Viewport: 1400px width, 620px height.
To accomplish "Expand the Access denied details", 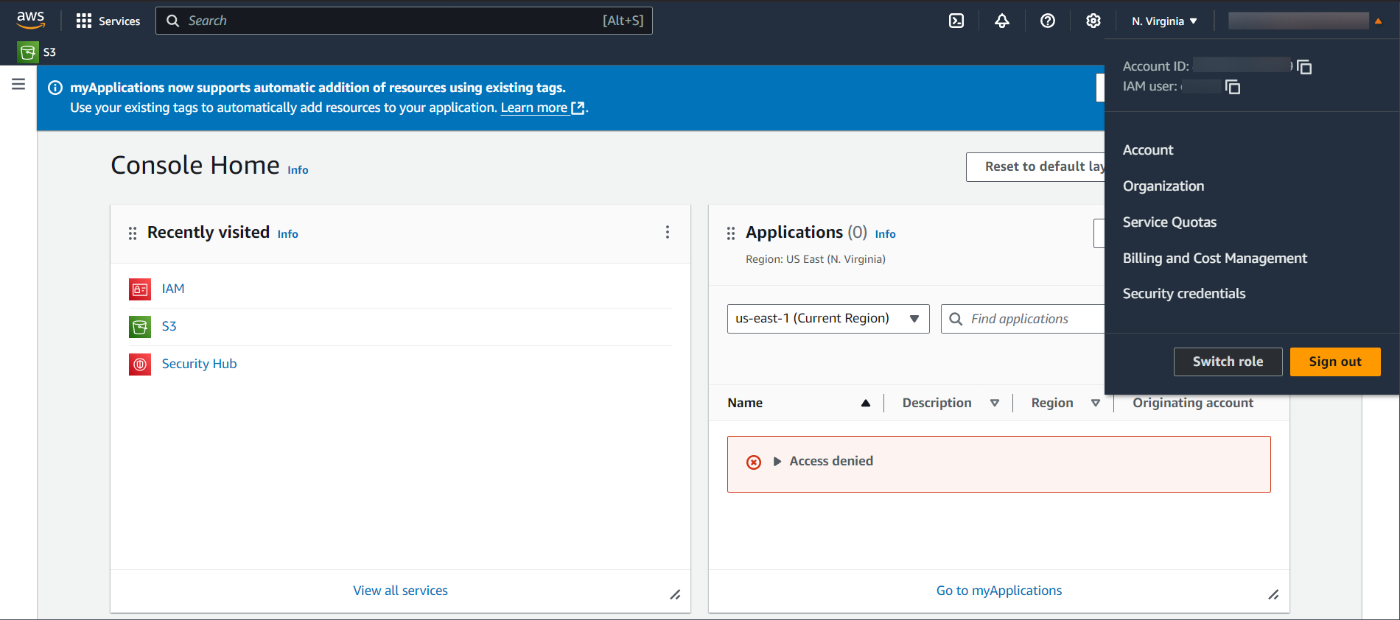I will click(777, 462).
